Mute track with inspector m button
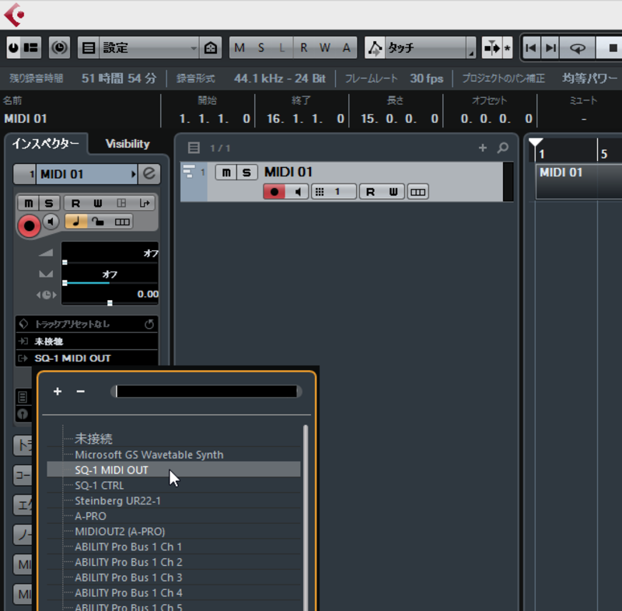This screenshot has height=611, width=622. (29, 203)
